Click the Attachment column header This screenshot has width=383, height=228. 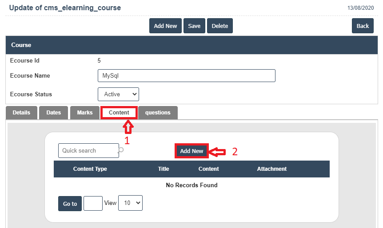271,169
